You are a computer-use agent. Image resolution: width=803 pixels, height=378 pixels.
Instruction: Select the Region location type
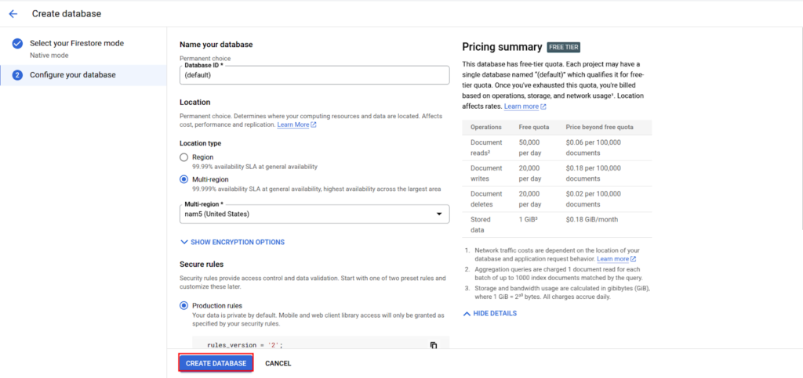click(x=183, y=157)
